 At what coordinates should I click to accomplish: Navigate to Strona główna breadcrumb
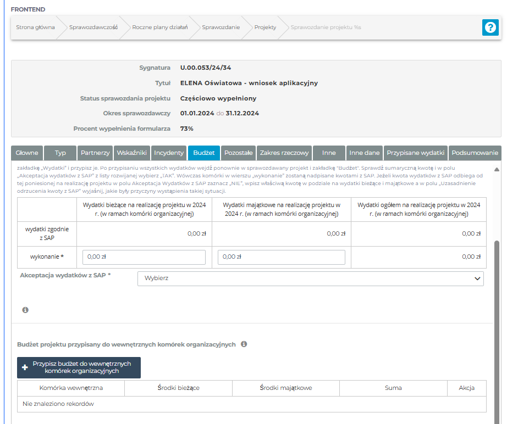coord(35,27)
